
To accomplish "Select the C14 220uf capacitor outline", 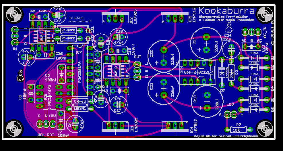I will (206, 43).
